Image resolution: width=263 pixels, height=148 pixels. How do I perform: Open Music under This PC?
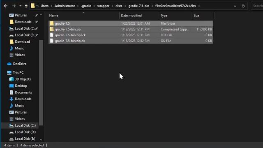pyautogui.click(x=19, y=106)
